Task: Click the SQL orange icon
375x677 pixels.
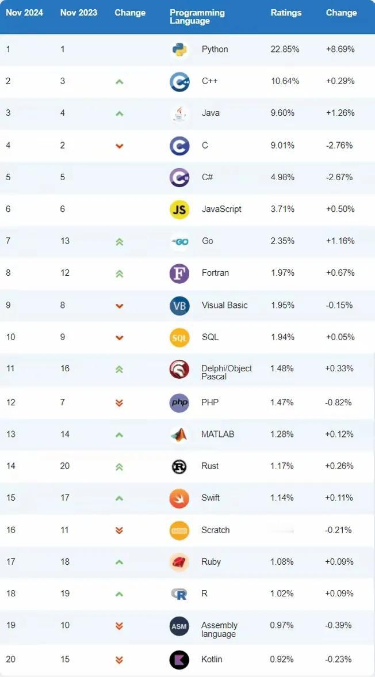Action: point(179,337)
